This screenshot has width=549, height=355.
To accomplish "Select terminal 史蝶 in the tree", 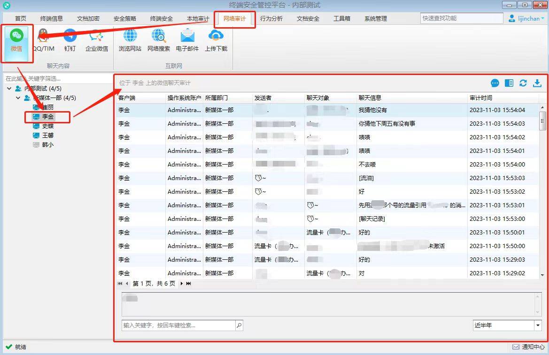I will 43,126.
